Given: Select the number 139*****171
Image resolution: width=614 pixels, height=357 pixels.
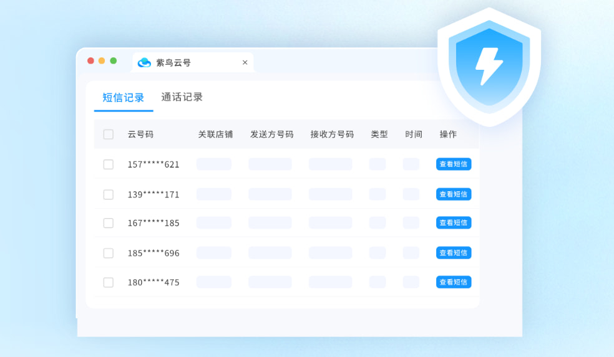Looking at the screenshot, I should click(153, 195).
